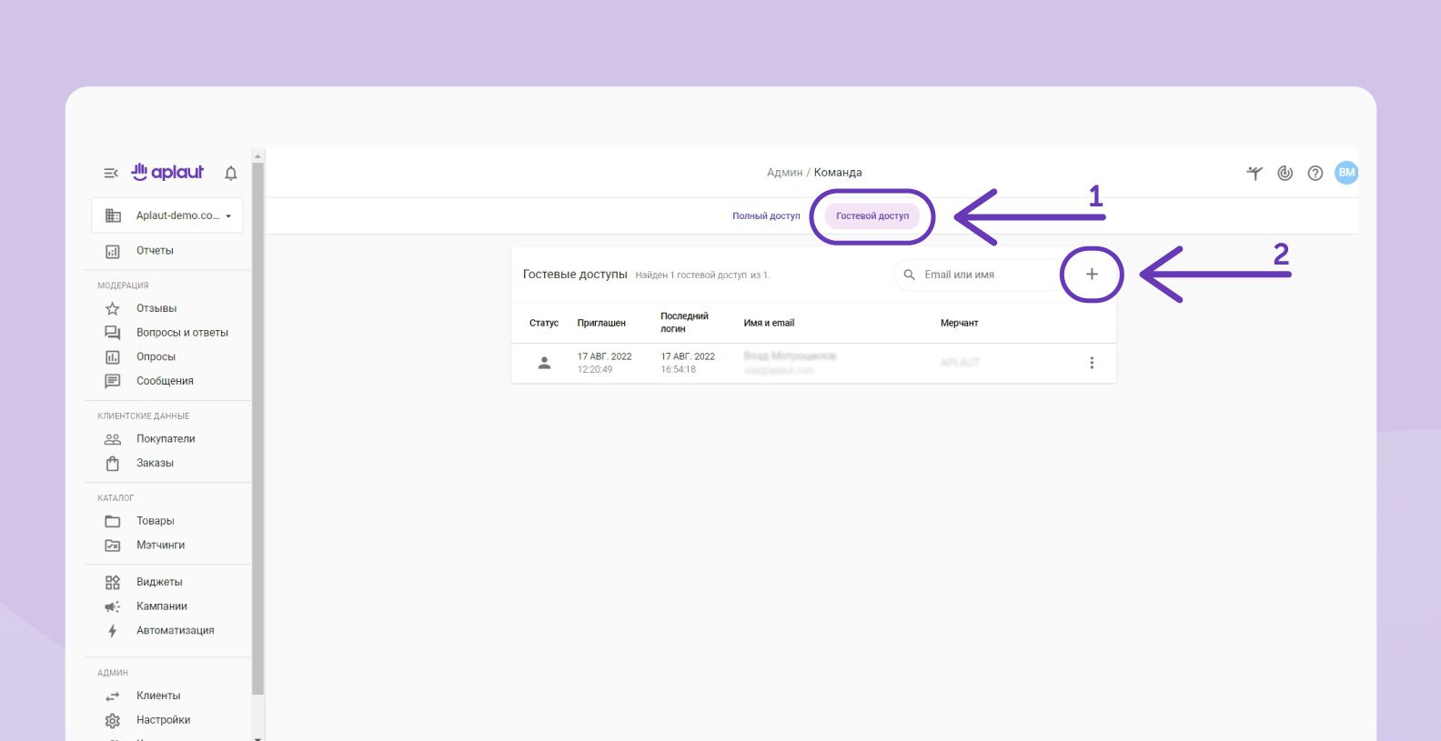Viewport: 1441px width, 741px height.
Task: Open Отзывы in the sidebar
Action: pyautogui.click(x=156, y=308)
